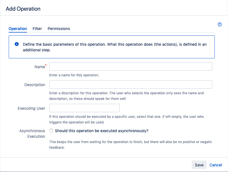Click into the Description text field
The height and width of the screenshot is (172, 228).
tap(131, 84)
